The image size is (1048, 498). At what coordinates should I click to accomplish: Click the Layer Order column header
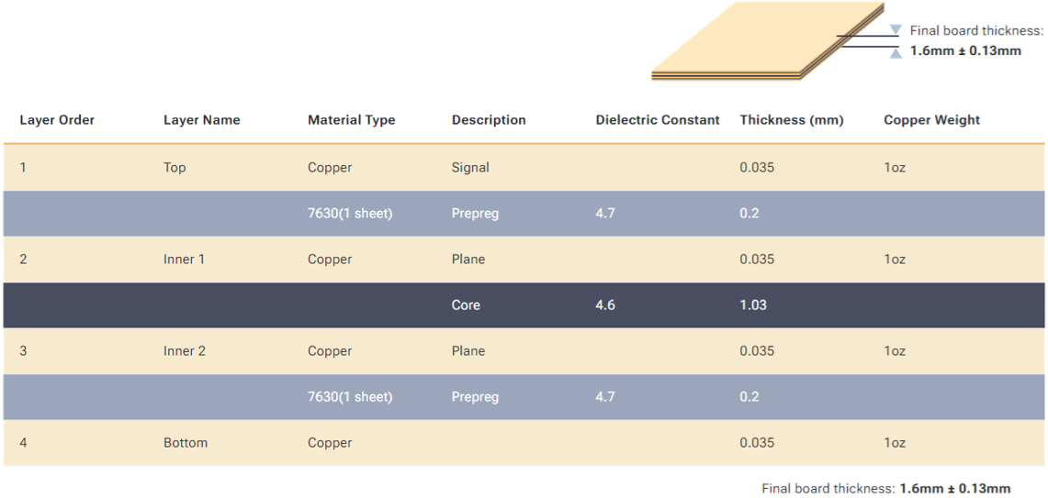57,120
